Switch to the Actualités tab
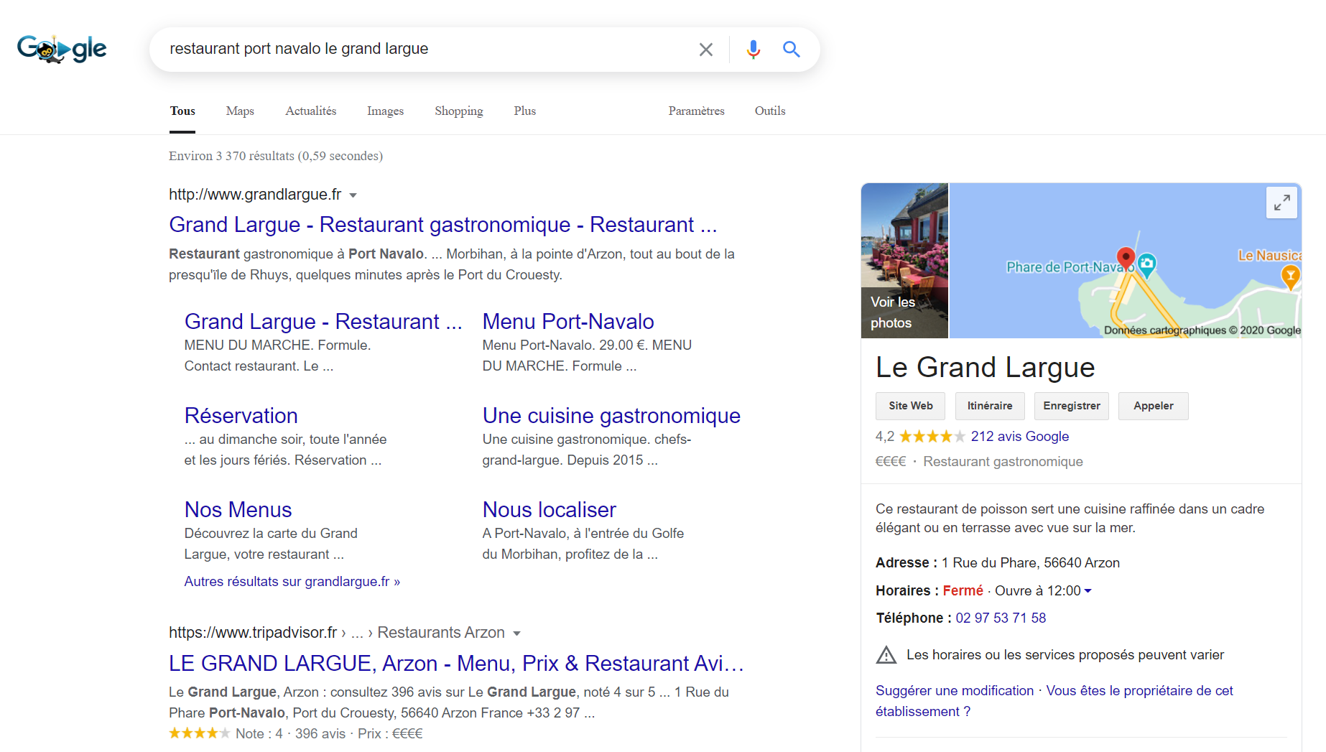 point(311,111)
